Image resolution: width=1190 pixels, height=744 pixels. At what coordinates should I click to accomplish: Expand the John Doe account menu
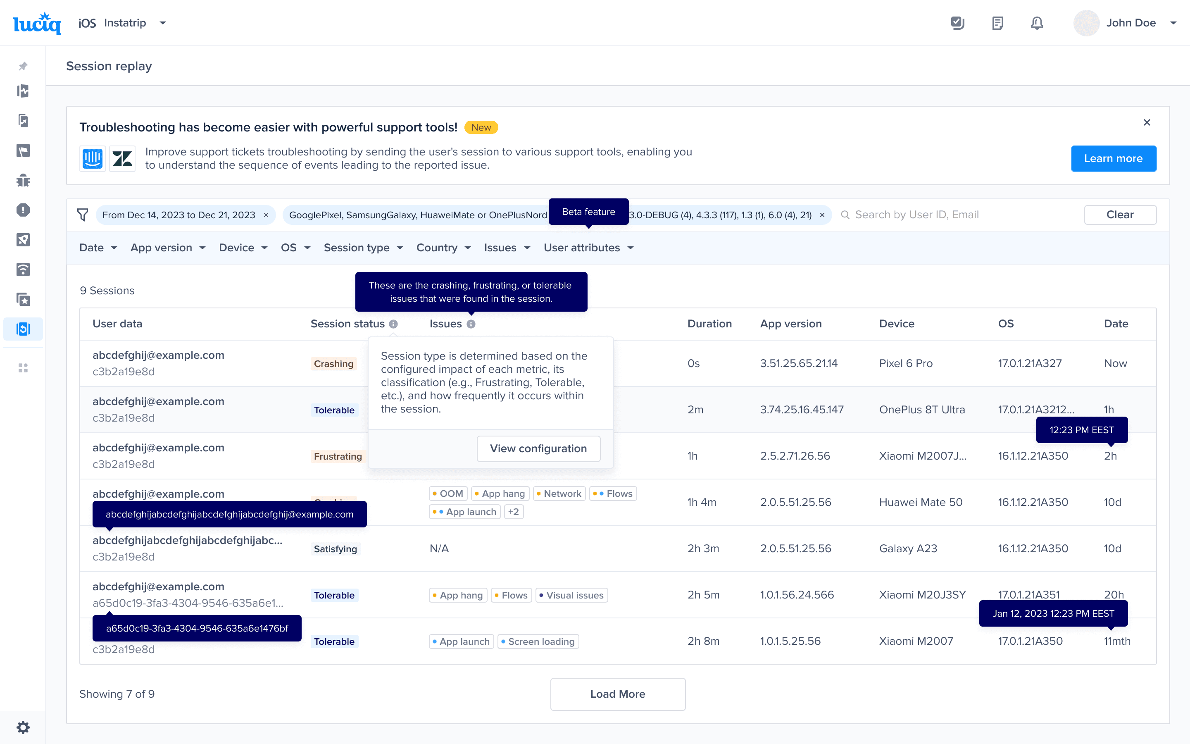click(x=1173, y=23)
